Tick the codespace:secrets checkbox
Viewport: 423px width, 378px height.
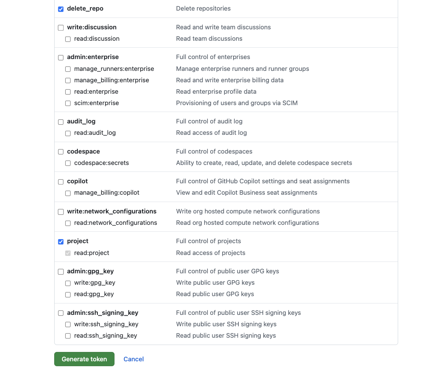[x=68, y=163]
